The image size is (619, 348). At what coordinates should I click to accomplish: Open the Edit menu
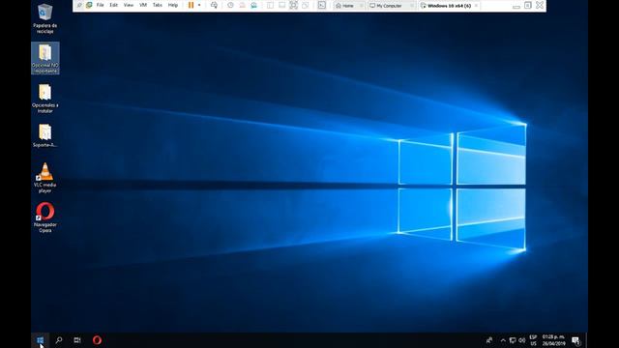(x=114, y=5)
